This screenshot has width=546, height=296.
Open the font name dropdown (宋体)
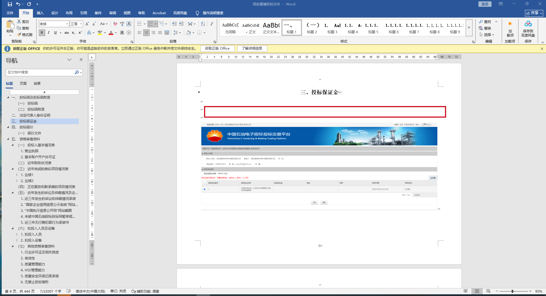pos(67,24)
